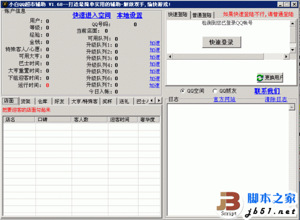Sort by the 奢华度 column header

pyautogui.click(x=148, y=119)
